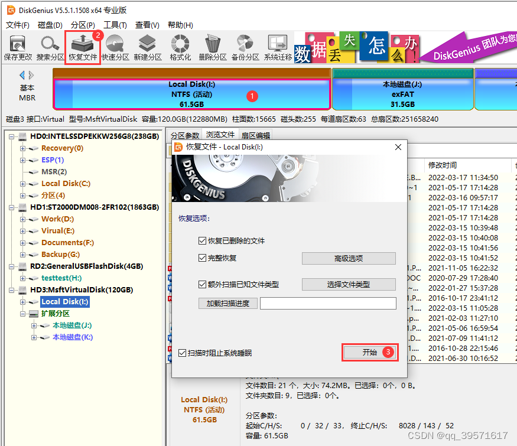This screenshot has width=517, height=446.
Task: Sort by the 修改时间 column header
Action: click(442, 165)
